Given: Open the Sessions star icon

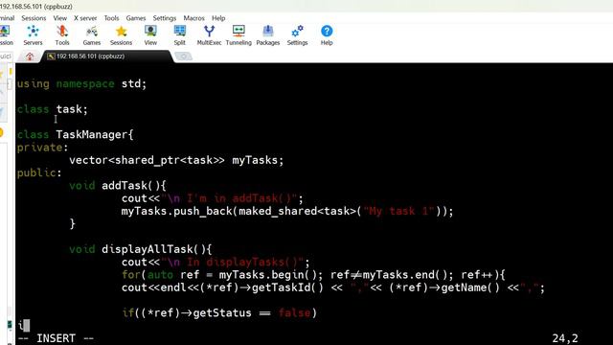Looking at the screenshot, I should click(x=122, y=35).
